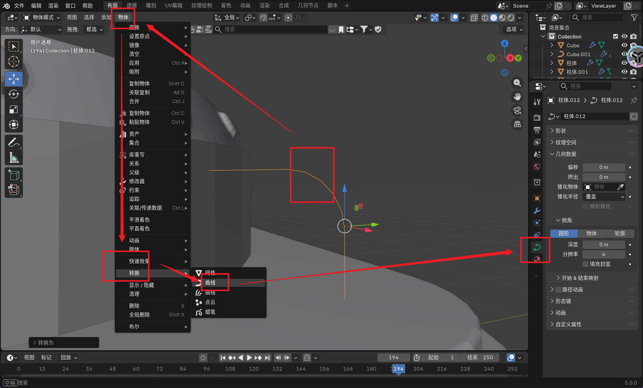
Task: Activate the Add Cube tool
Action: pos(13,175)
